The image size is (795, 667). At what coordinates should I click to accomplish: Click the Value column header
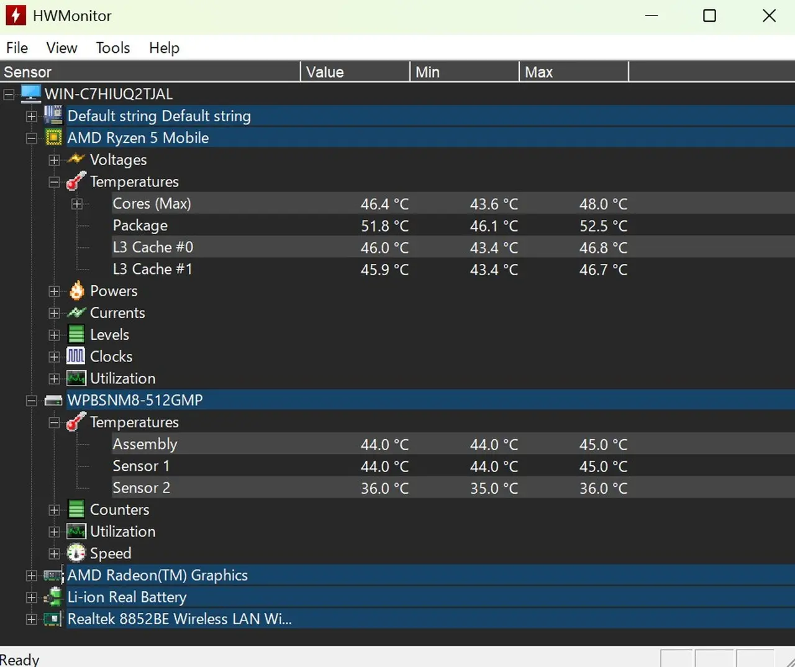pos(354,72)
